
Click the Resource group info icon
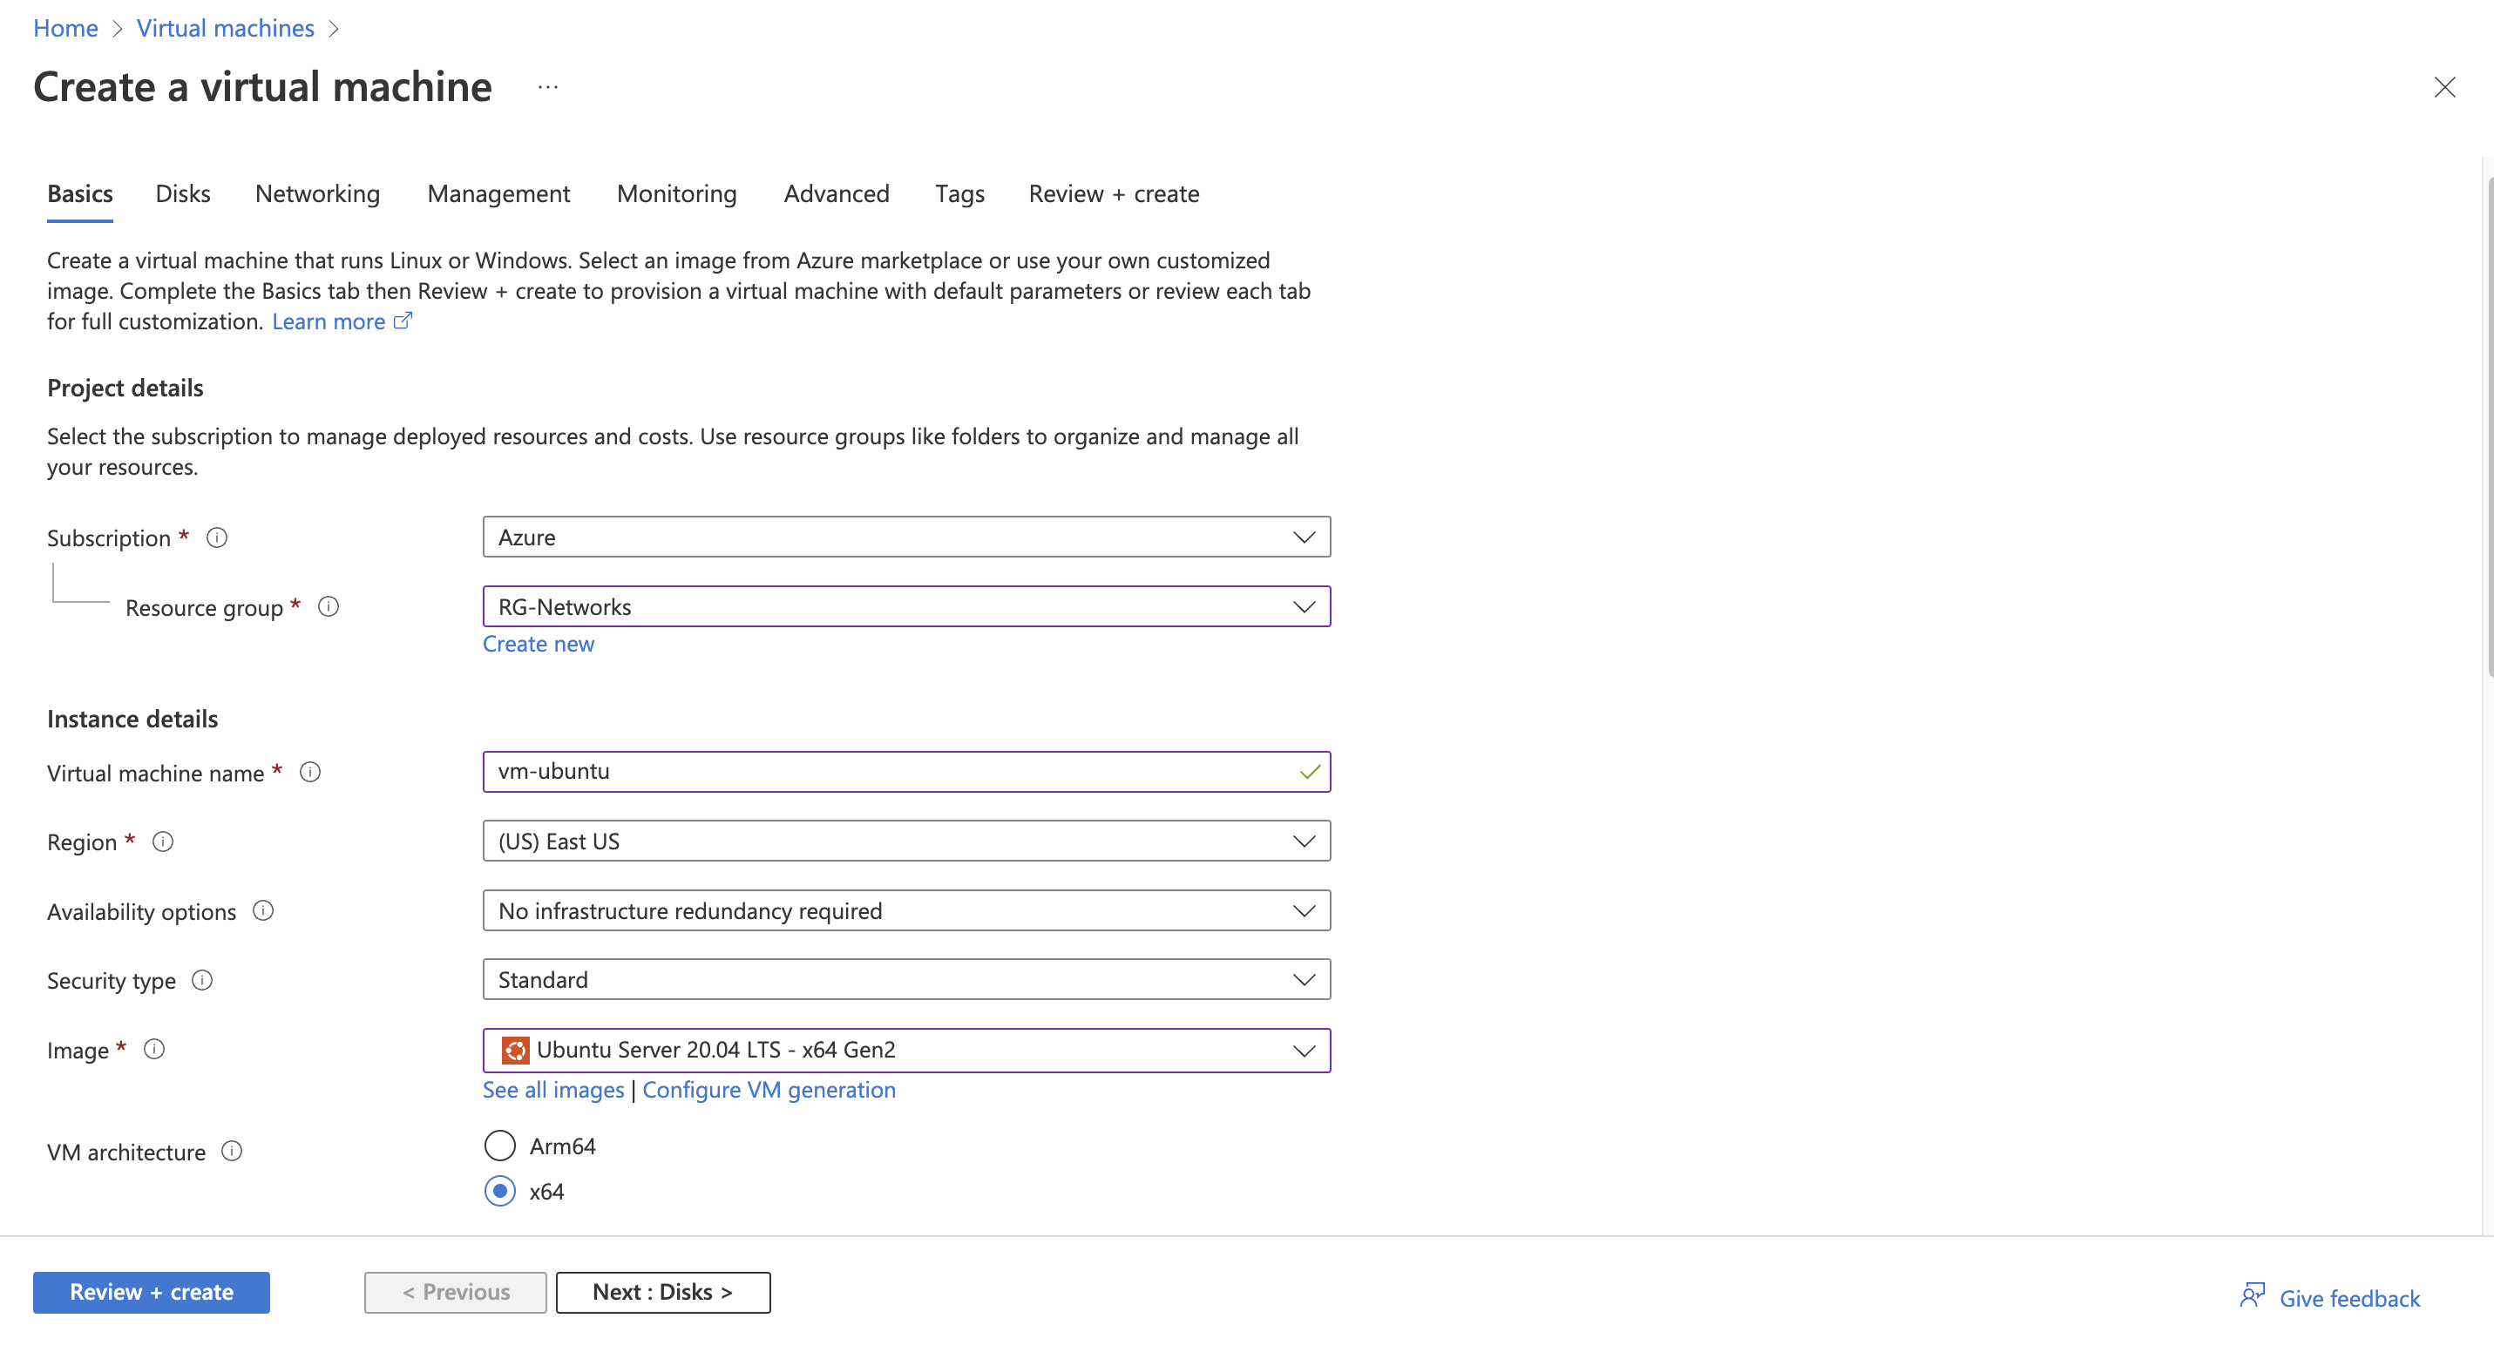click(x=329, y=607)
